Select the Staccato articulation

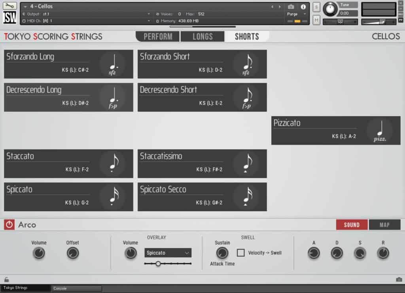point(68,164)
